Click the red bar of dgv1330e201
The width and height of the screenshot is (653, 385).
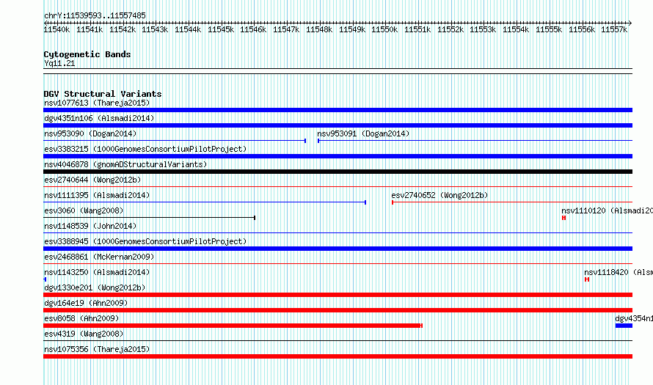coord(338,295)
